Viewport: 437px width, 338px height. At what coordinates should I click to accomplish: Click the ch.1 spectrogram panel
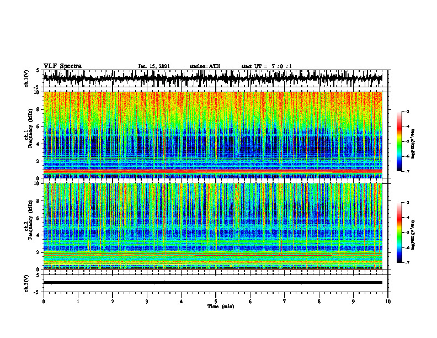click(x=212, y=135)
